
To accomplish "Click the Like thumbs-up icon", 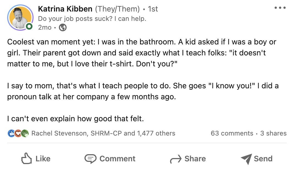I will coord(26,159).
